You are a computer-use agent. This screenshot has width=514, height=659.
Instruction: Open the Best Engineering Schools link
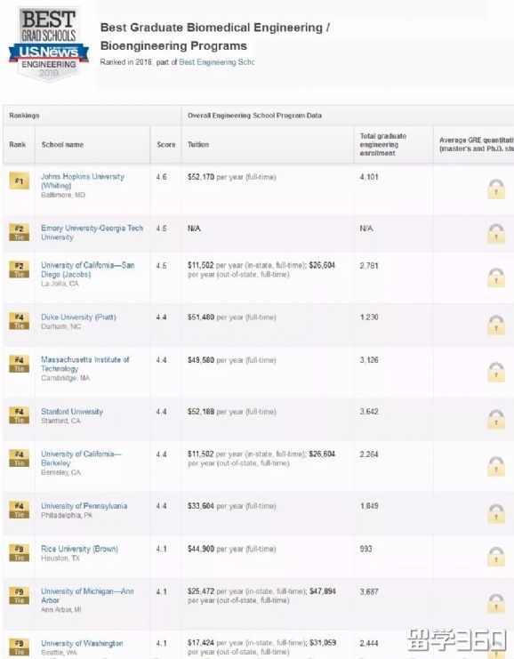click(216, 62)
